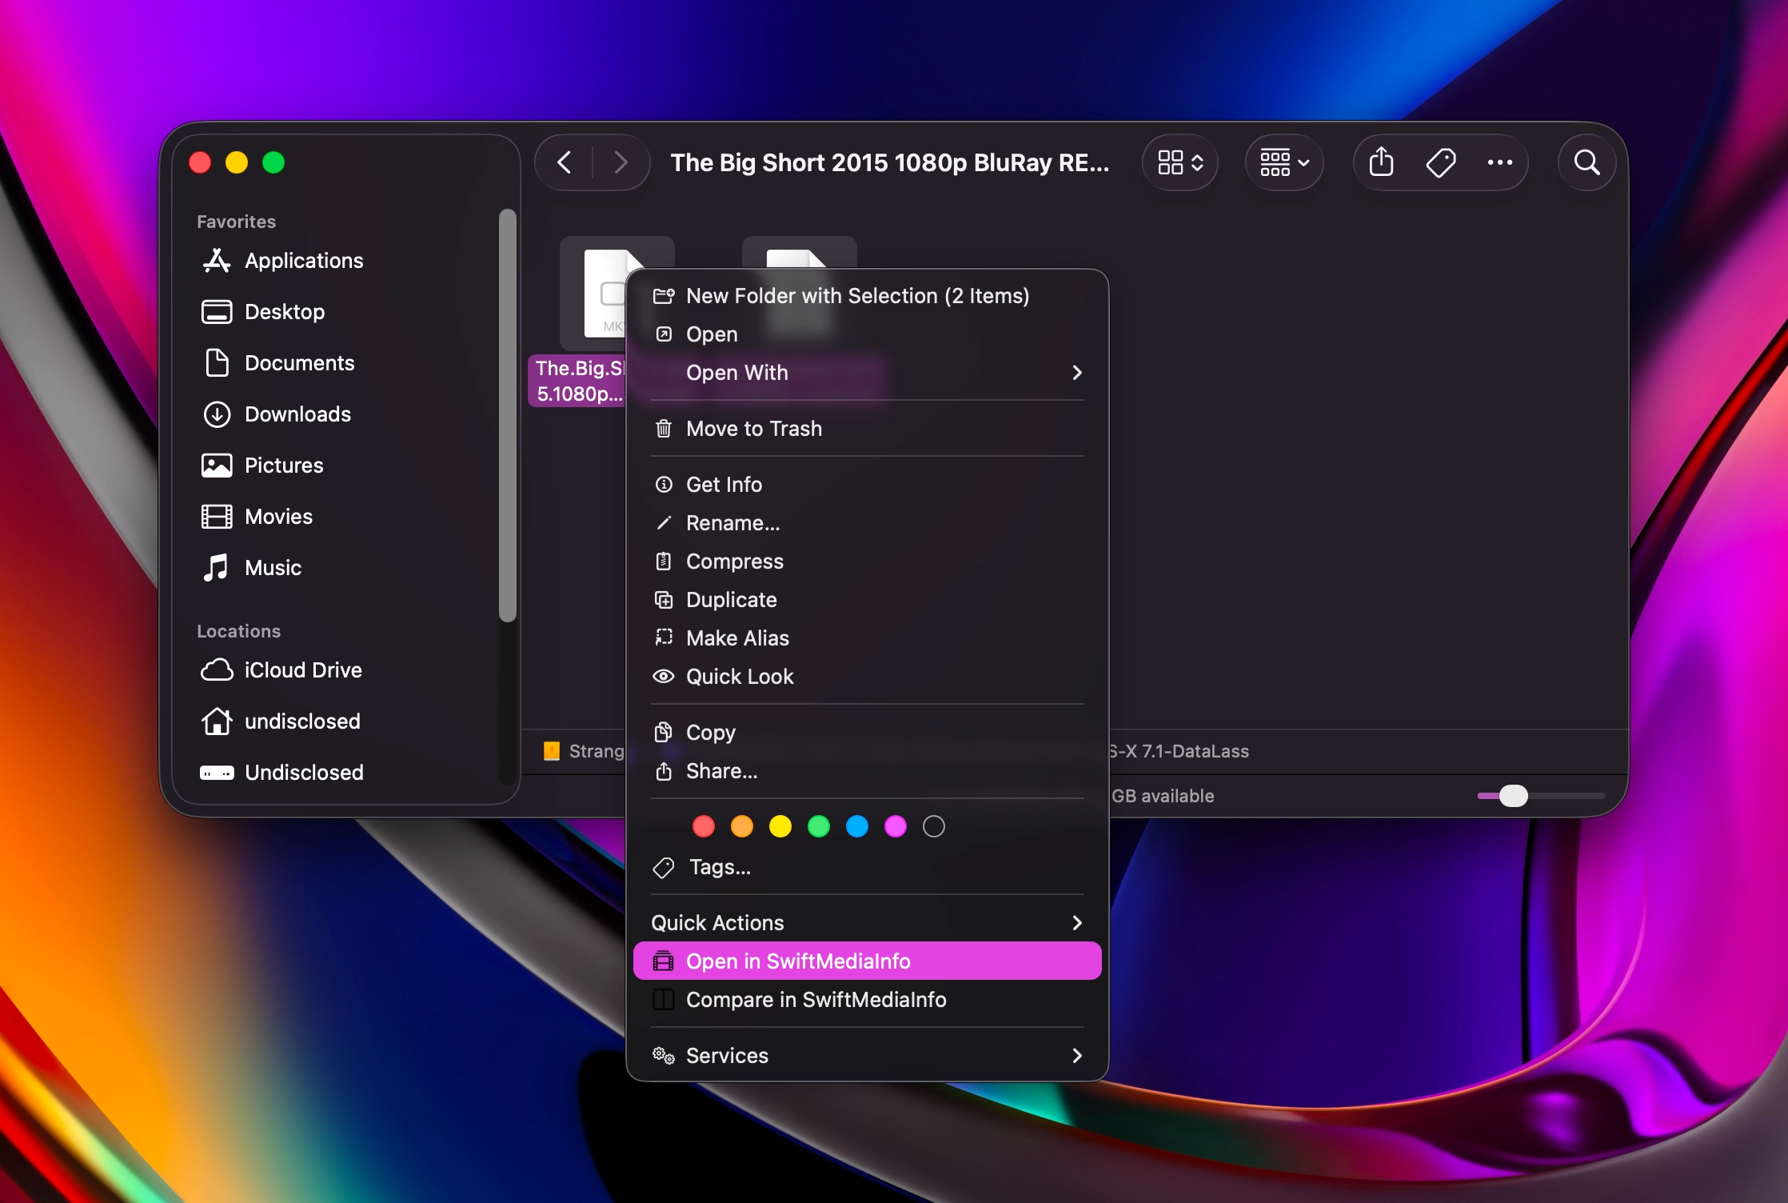
Task: Click the Desktop sidebar icon
Action: click(x=217, y=312)
